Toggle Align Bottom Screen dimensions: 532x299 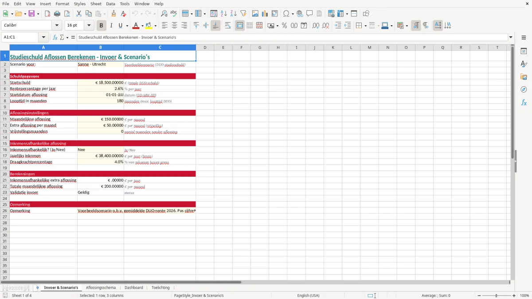215,26
